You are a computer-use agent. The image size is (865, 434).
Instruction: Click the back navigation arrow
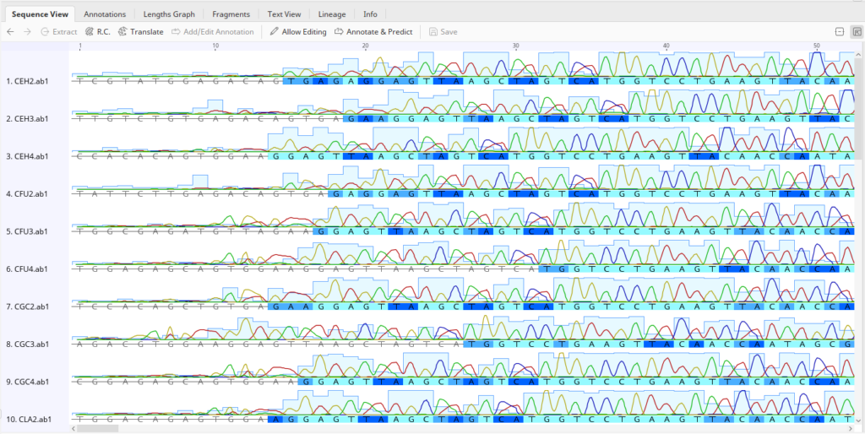10,32
